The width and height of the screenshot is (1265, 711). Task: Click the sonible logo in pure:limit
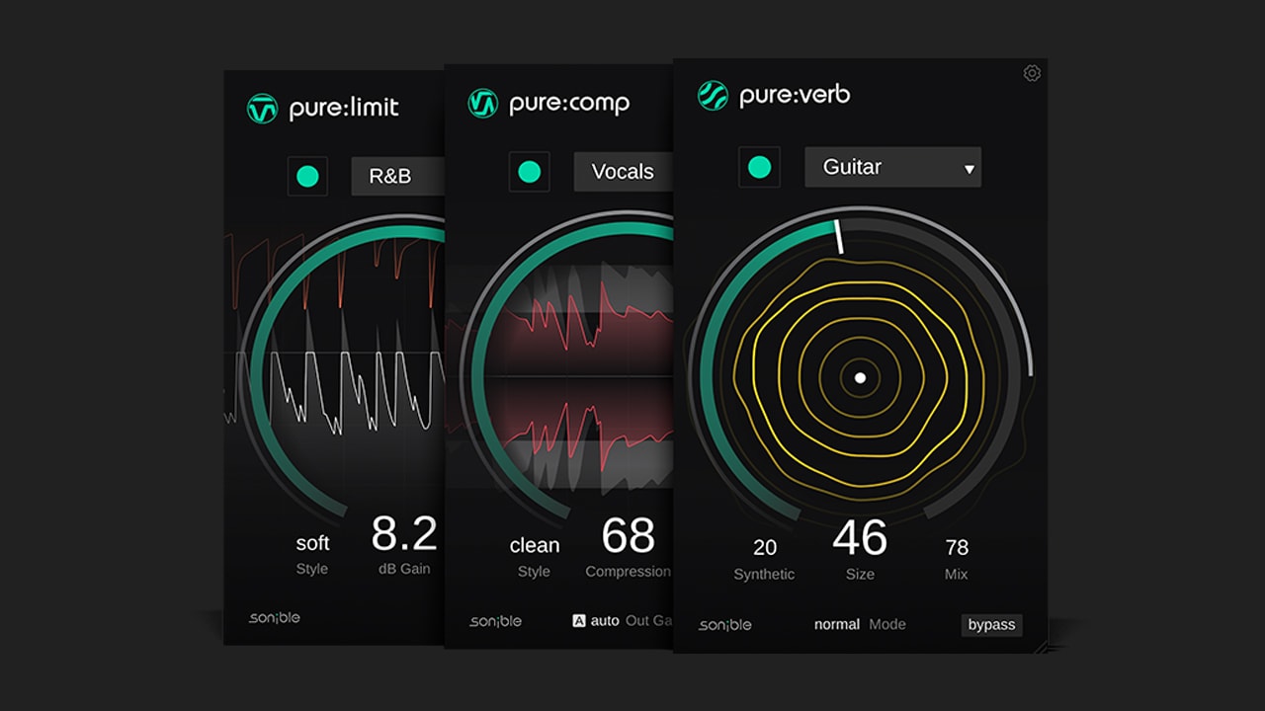(x=275, y=618)
